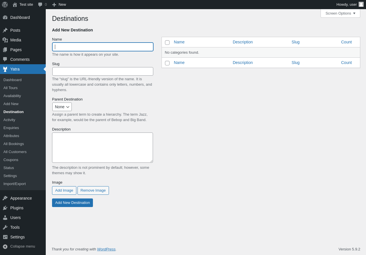Image resolution: width=366 pixels, height=255 pixels.
Task: Sort table by Count column header
Action: tap(346, 42)
